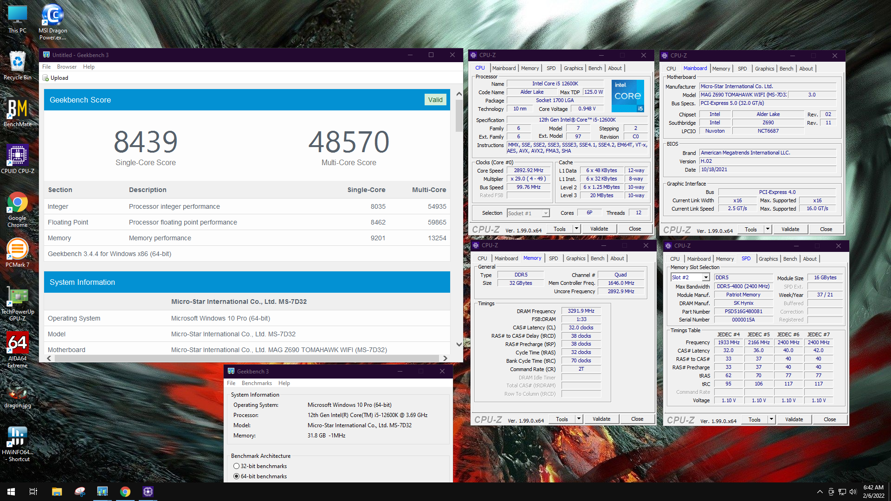Viewport: 891px width, 501px height.
Task: Click Validate in SPD tab window
Action: click(794, 419)
